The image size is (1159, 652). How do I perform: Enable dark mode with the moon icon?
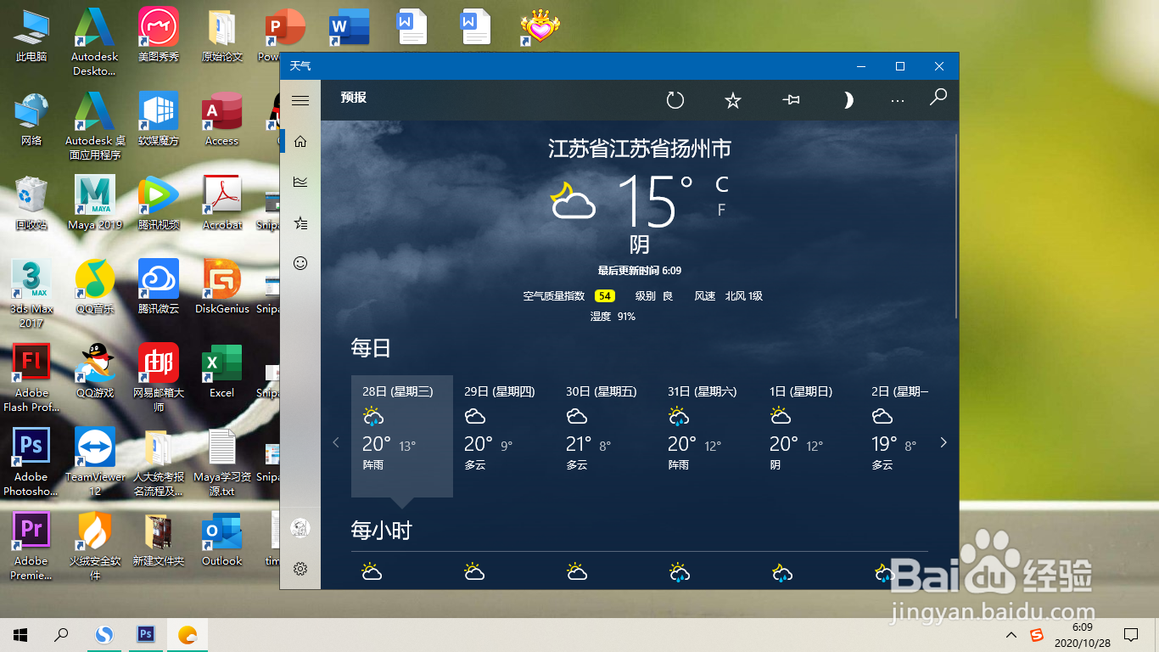pyautogui.click(x=848, y=99)
